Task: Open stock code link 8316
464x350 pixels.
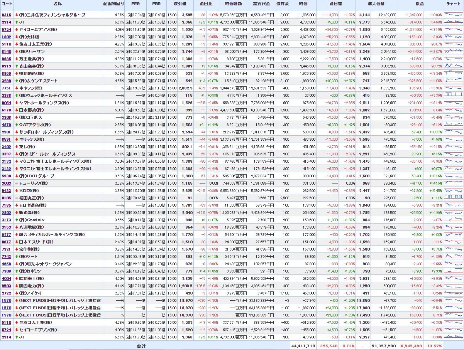Action: 7,15
